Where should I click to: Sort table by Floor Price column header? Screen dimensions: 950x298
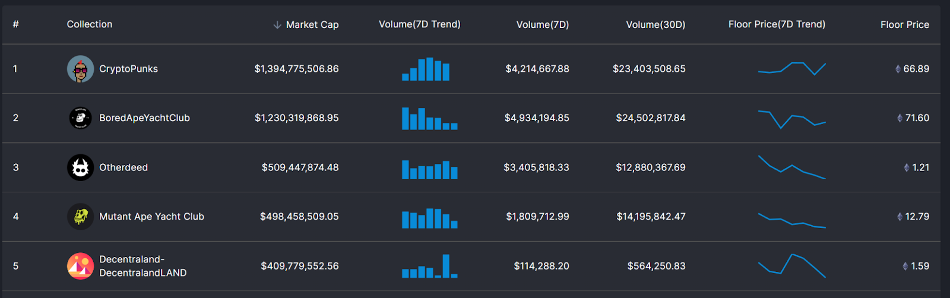(904, 25)
